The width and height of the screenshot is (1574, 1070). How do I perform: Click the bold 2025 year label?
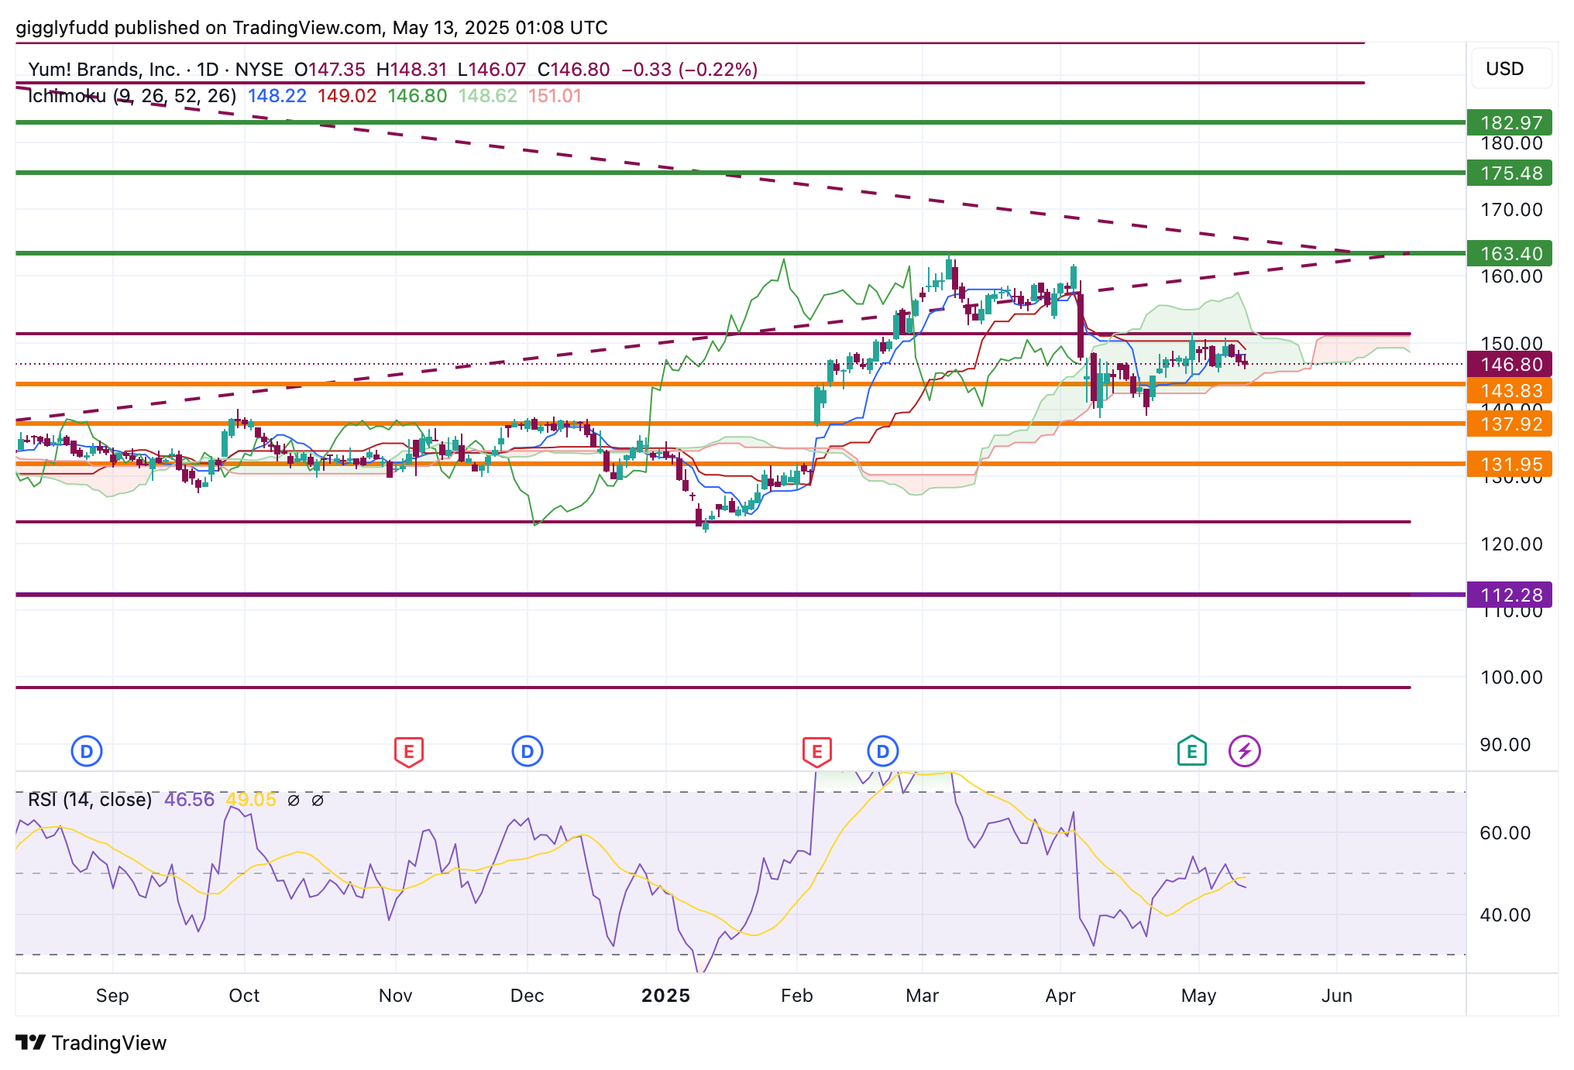[665, 996]
